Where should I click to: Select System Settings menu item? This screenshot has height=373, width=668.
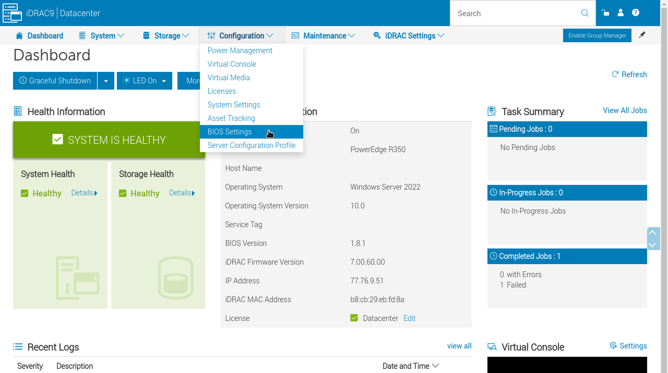pos(252,105)
